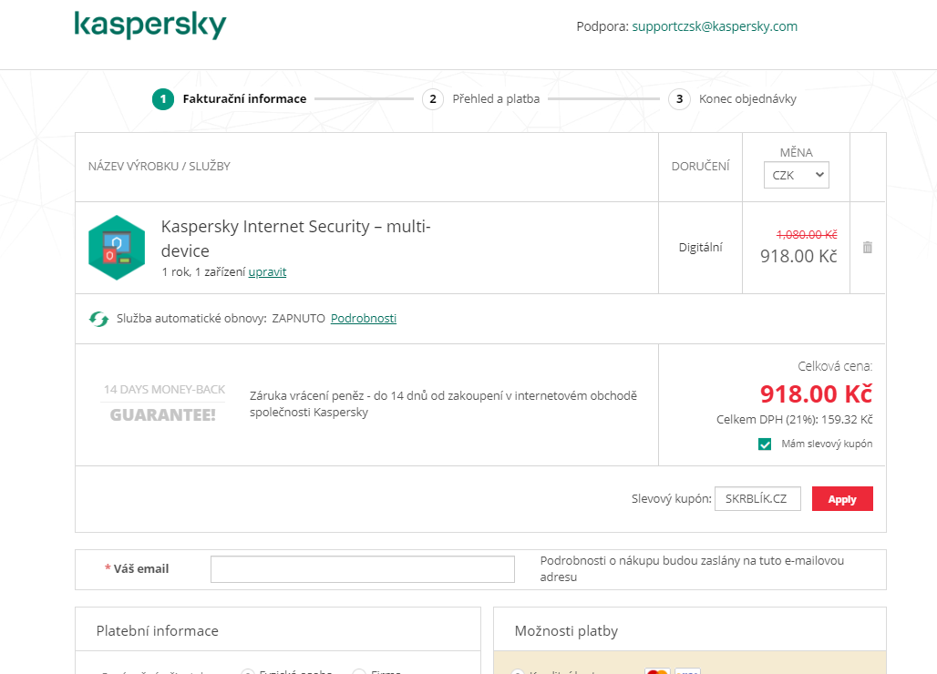
Task: Click the 'Platební informace' heading
Action: pos(157,631)
